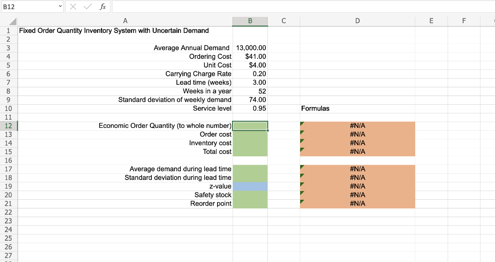Click the #N/A cell in row 12
The image size is (495, 262).
357,126
